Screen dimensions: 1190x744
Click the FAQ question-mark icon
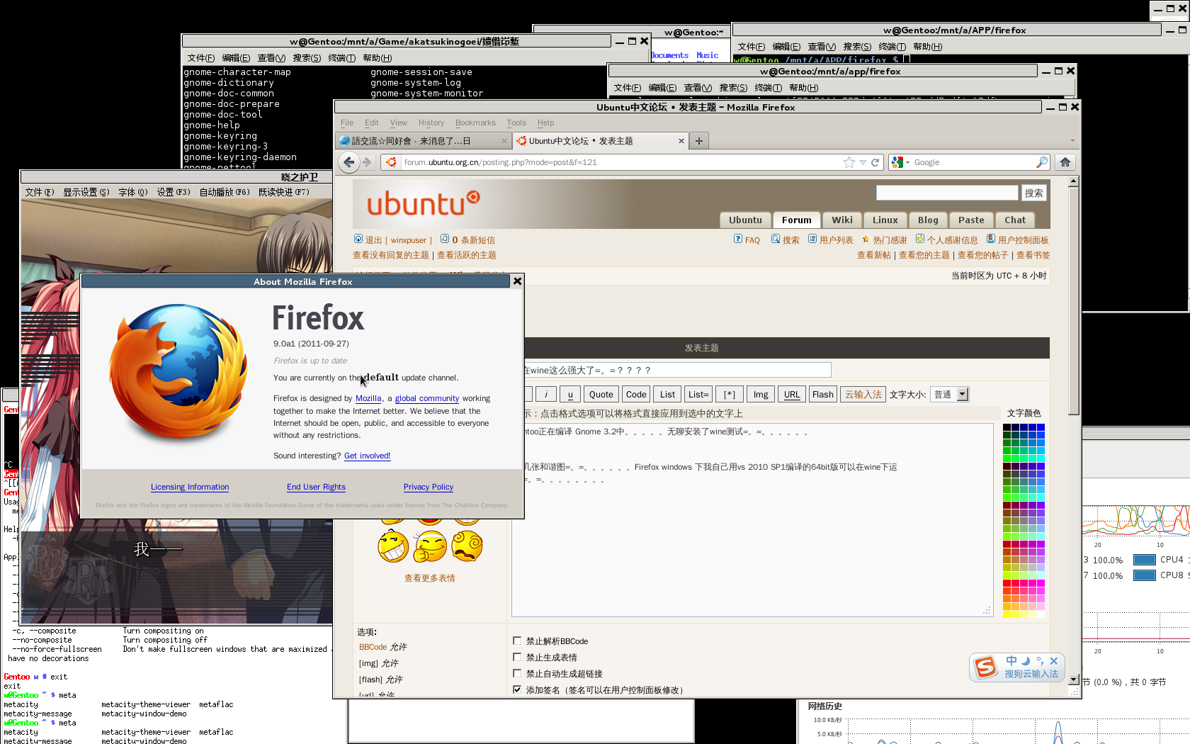738,239
